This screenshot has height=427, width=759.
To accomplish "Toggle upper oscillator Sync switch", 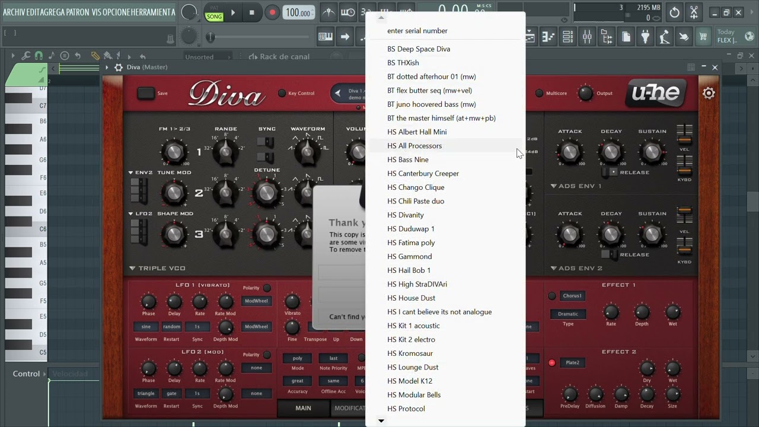I will [x=265, y=142].
